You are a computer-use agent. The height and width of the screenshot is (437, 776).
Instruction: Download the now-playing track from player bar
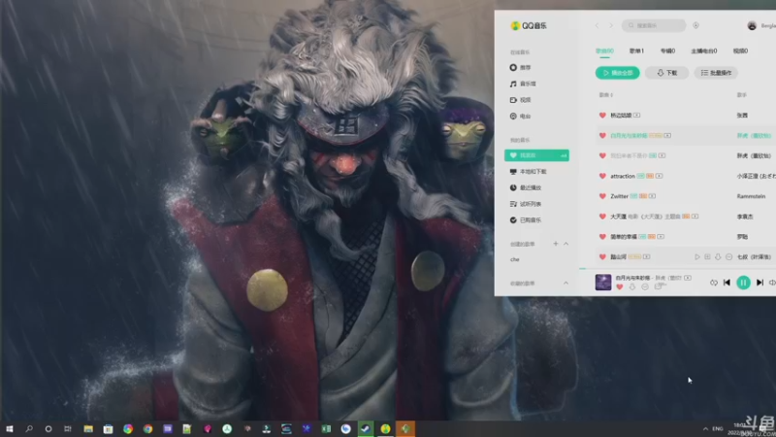(632, 286)
